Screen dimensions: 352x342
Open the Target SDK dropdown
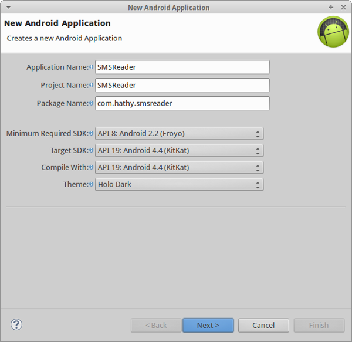click(x=179, y=150)
